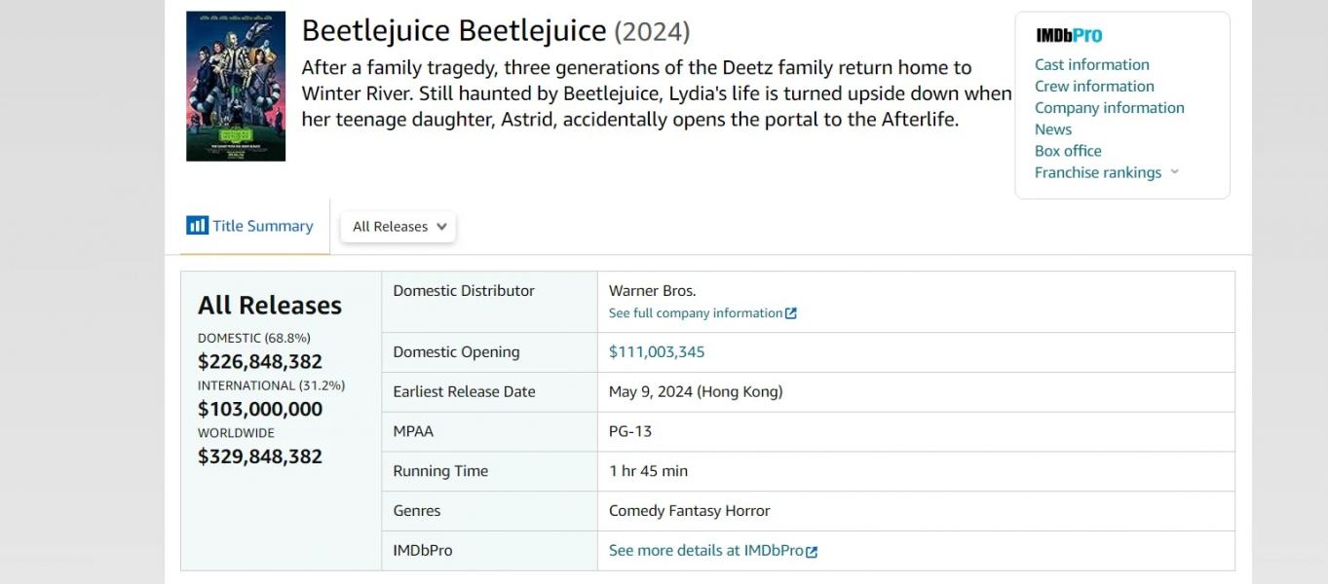Expand the Franchise rankings chevron

tap(1174, 172)
